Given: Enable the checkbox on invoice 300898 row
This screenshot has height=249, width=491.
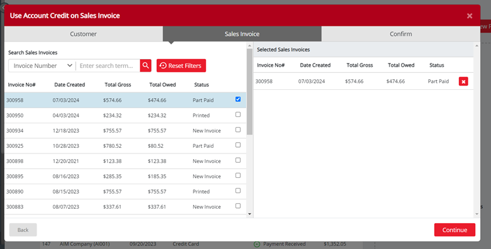Looking at the screenshot, I should (x=238, y=160).
